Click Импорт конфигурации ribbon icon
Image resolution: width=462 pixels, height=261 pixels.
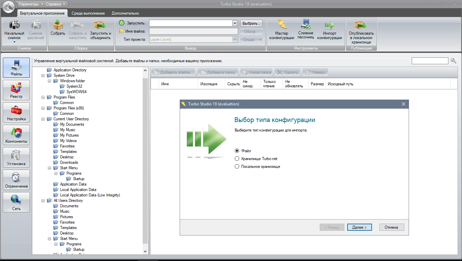coord(329,25)
